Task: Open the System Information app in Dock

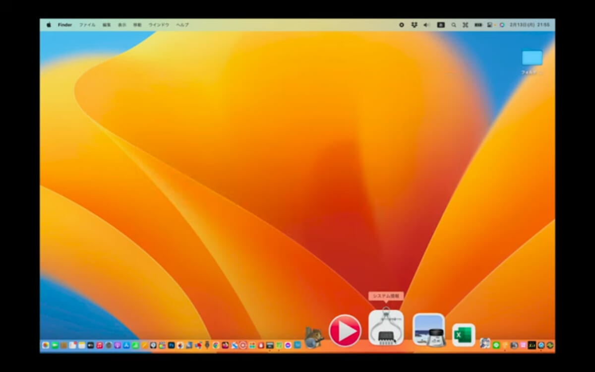Action: click(386, 328)
